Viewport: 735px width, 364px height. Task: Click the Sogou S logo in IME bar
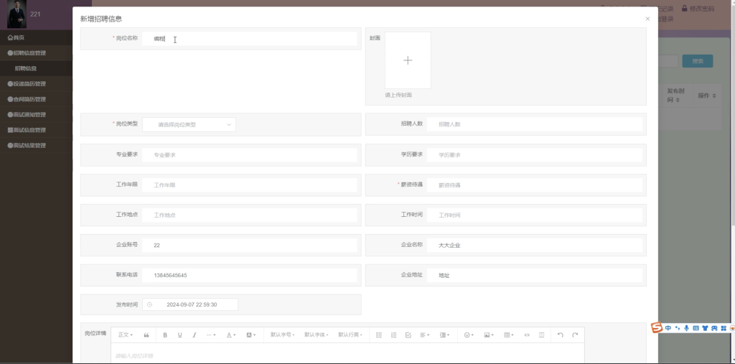click(x=657, y=327)
